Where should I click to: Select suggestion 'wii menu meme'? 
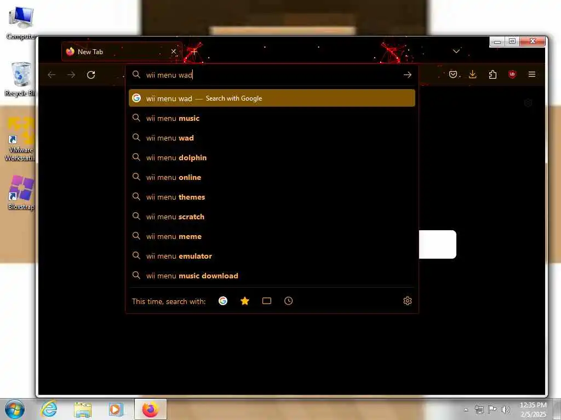click(x=272, y=236)
